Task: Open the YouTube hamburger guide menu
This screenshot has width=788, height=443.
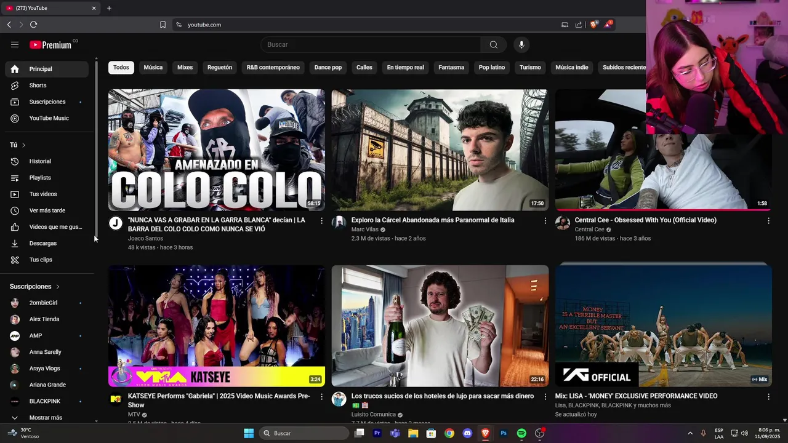Action: 15,44
